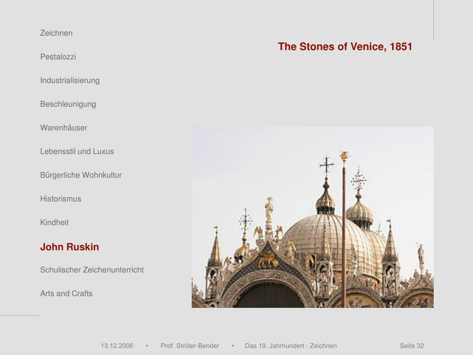Go to the Industrialisierung section
The height and width of the screenshot is (355, 473).
[70, 80]
